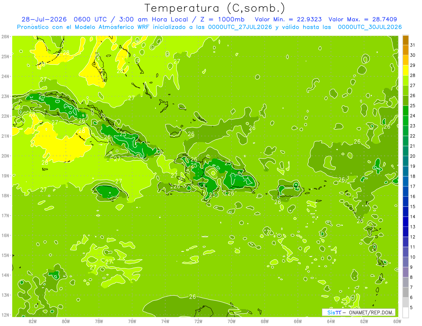Viewport: 422px width, 326px height.
Task: Click the 72W longitude axis label
Action: [198, 321]
